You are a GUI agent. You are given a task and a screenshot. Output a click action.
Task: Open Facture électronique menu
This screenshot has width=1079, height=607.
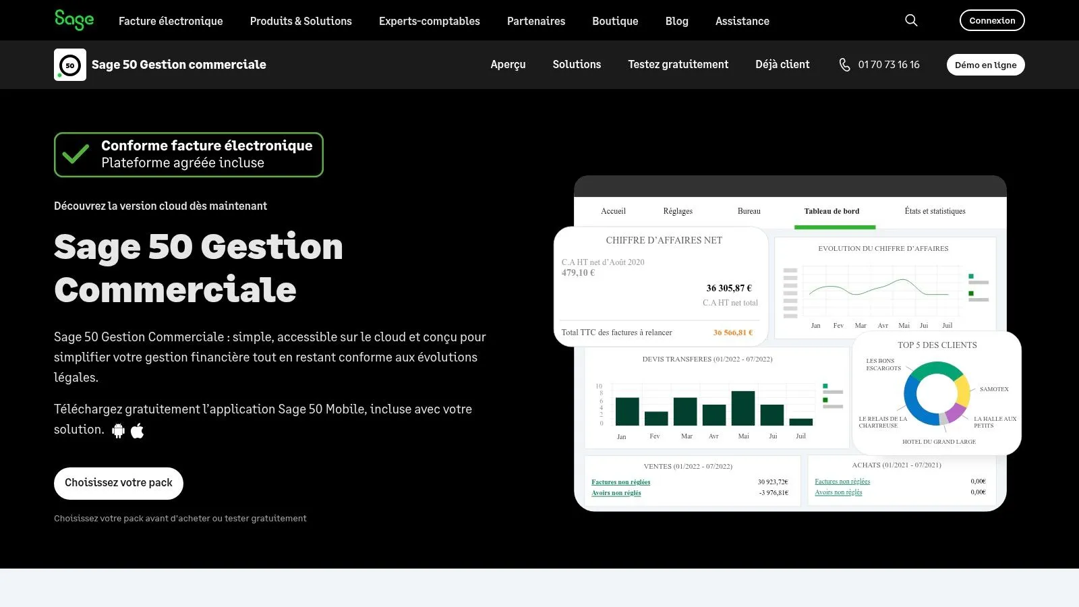[x=171, y=21]
